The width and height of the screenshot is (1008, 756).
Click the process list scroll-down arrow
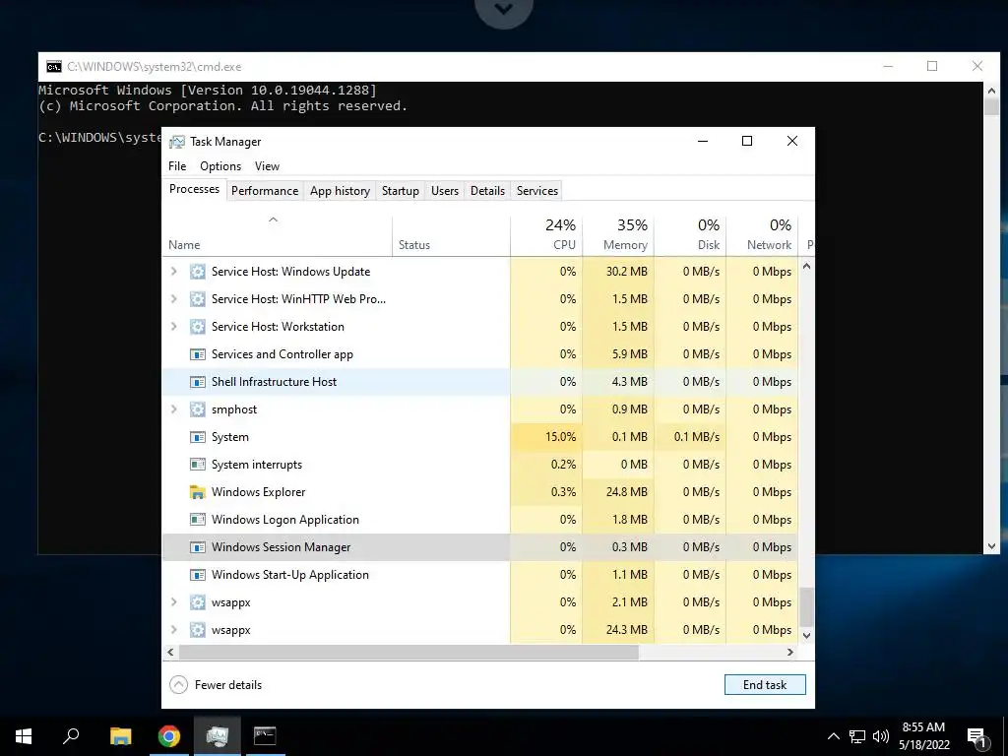click(807, 635)
